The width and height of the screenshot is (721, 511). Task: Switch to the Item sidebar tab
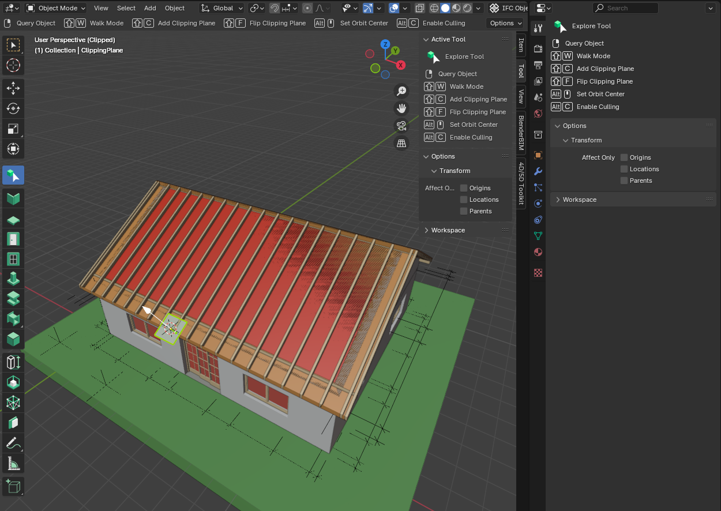tap(521, 48)
